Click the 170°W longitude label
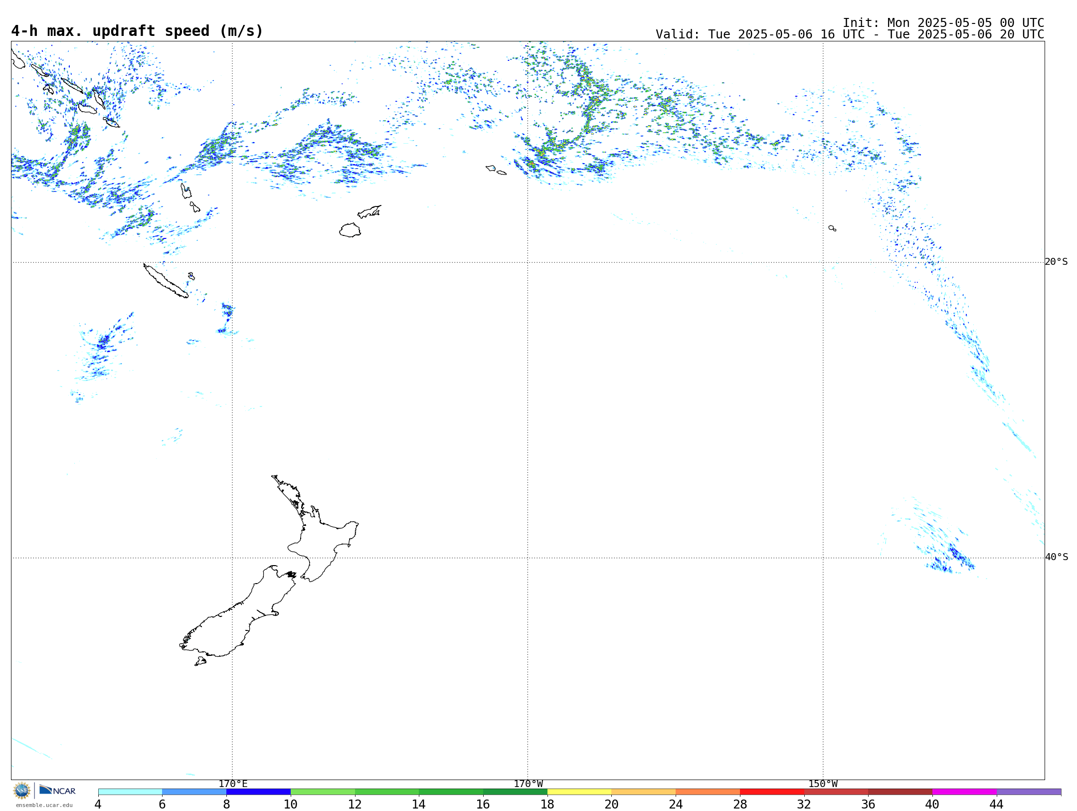Viewport: 1077px width, 811px height. click(x=528, y=784)
